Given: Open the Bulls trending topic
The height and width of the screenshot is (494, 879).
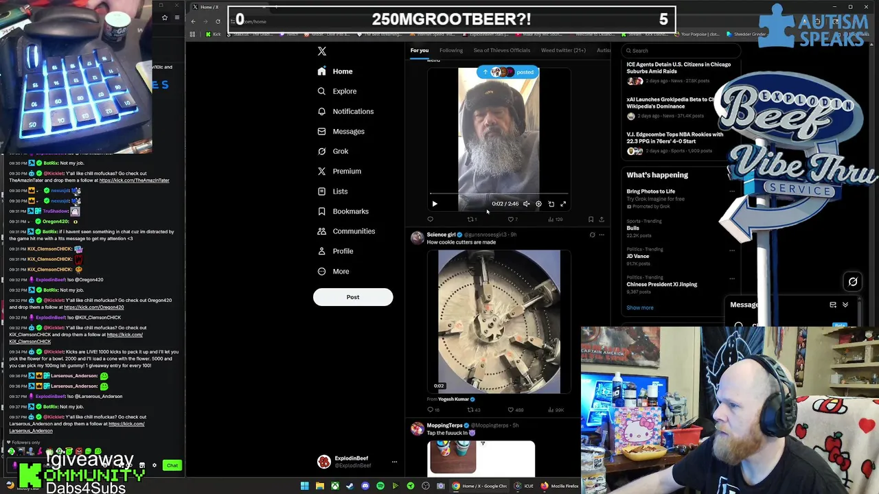Looking at the screenshot, I should 632,228.
